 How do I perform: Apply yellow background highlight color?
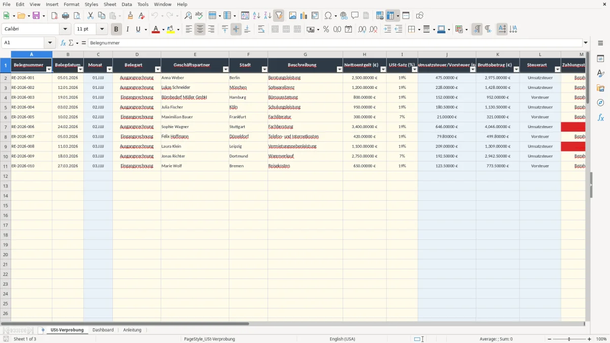(x=170, y=29)
